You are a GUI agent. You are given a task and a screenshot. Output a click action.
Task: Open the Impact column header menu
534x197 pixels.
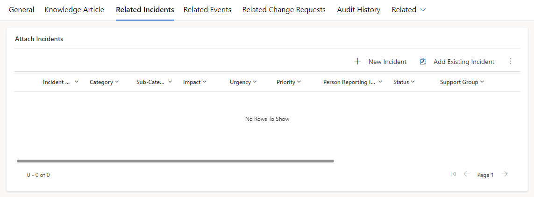205,82
